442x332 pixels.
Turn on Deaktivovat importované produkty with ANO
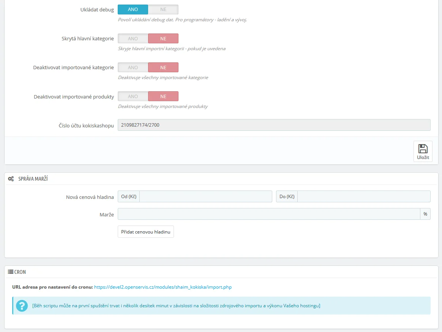(x=133, y=96)
